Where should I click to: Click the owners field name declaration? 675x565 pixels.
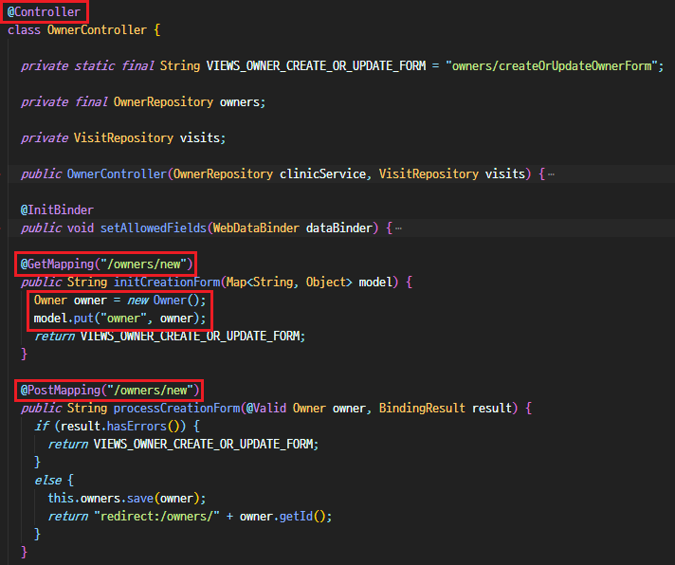(x=240, y=102)
